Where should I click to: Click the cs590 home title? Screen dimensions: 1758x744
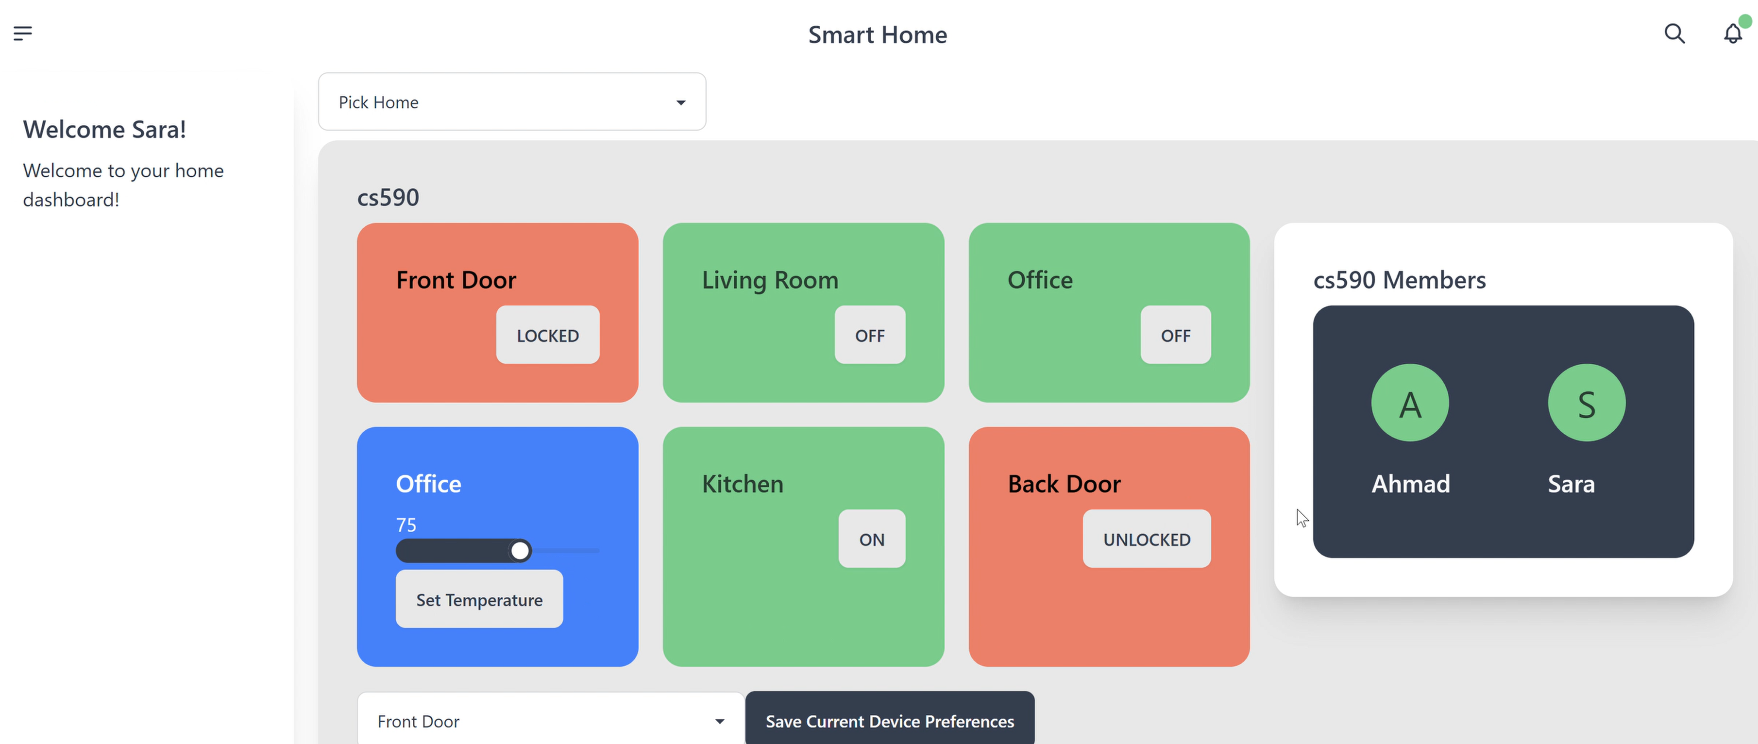pyautogui.click(x=389, y=197)
